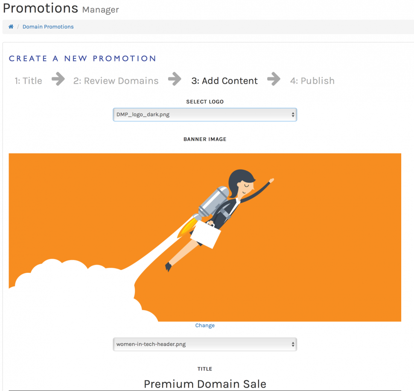Expand the women-in-tech-header.png banner dropdown

(x=205, y=344)
